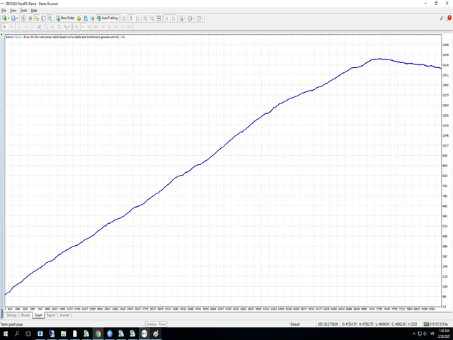Click the taskbar search magnifier icon
Viewport: 453px width, 340px height.
pyautogui.click(x=17, y=333)
